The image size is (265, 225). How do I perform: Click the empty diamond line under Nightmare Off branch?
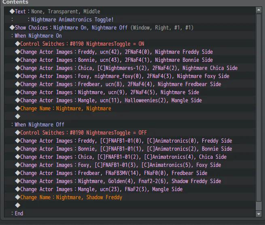pos(130,206)
